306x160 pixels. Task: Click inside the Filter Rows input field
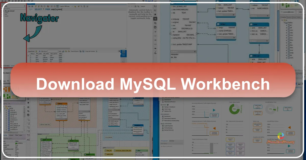point(53,52)
